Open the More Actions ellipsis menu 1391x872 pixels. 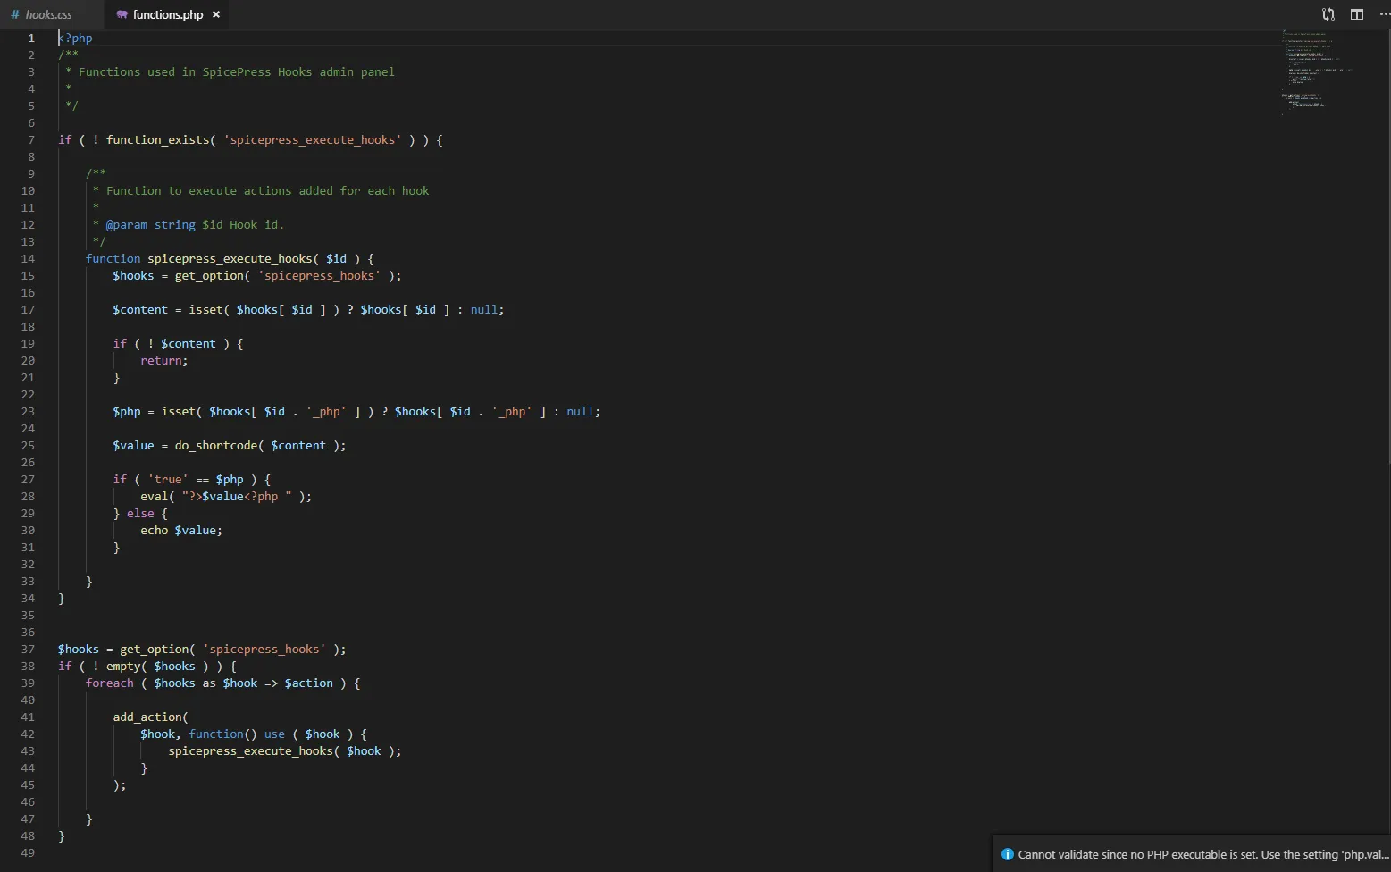[1384, 14]
